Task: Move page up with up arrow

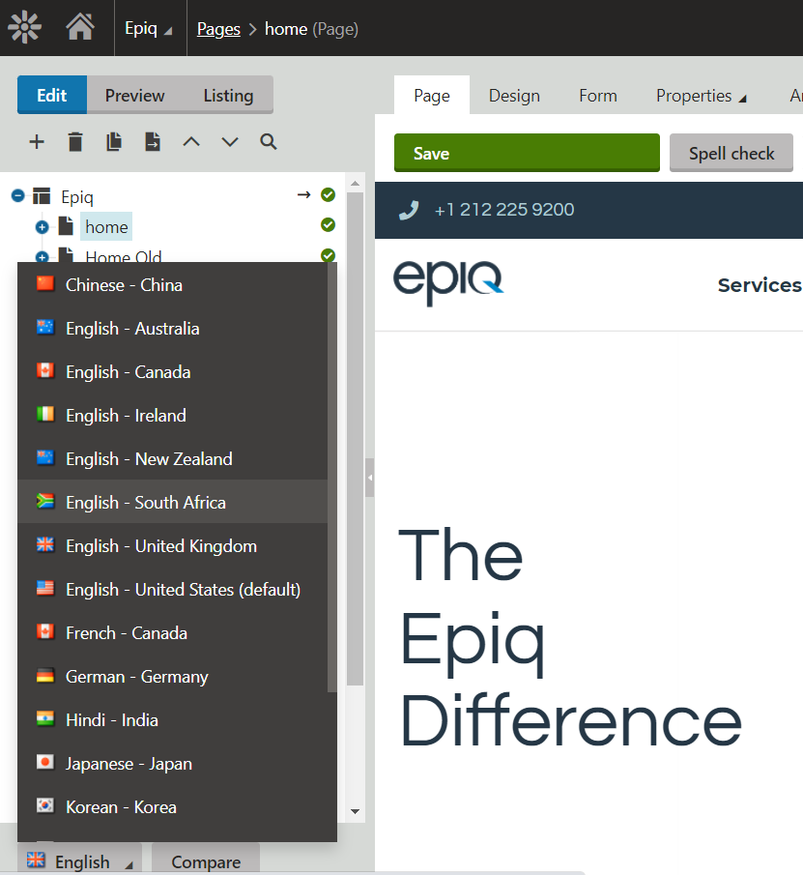Action: pyautogui.click(x=191, y=142)
